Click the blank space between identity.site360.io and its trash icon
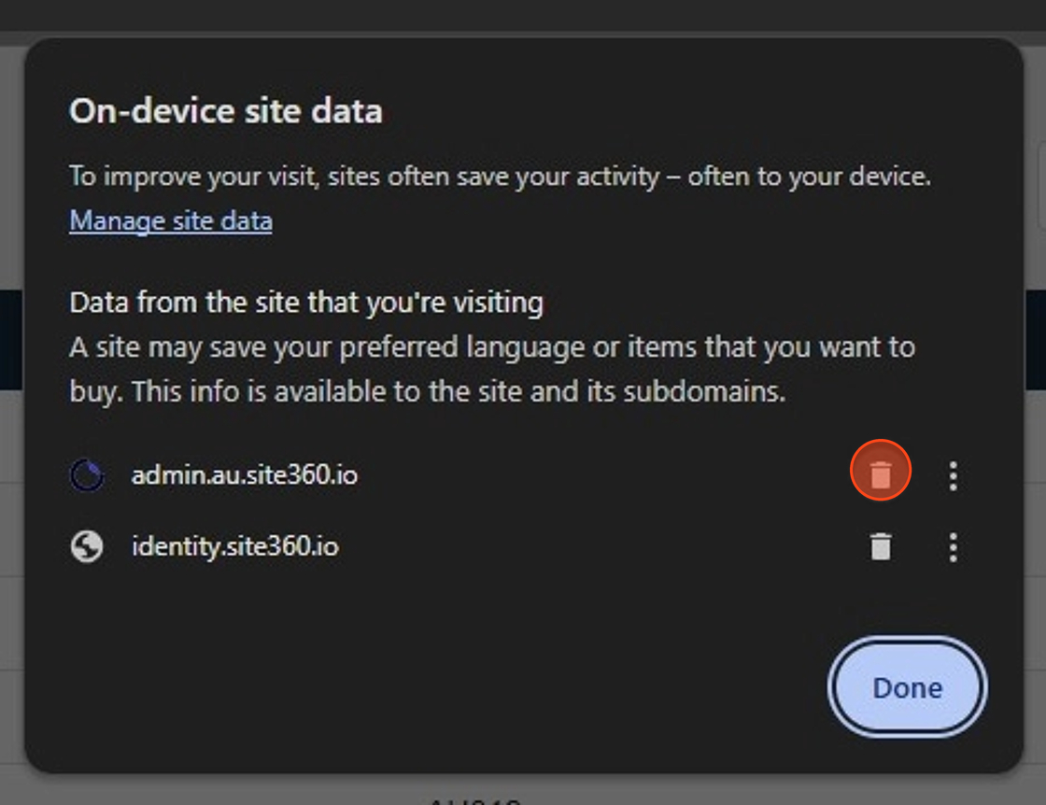This screenshot has height=805, width=1046. pyautogui.click(x=601, y=547)
